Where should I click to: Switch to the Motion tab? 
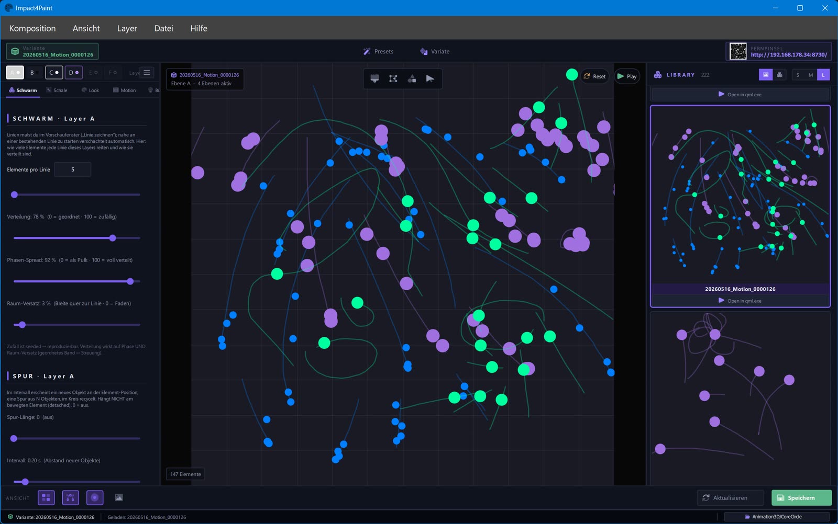[x=124, y=90]
